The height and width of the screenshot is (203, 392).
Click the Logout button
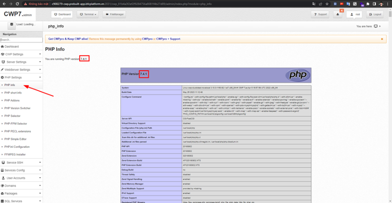coord(375,14)
